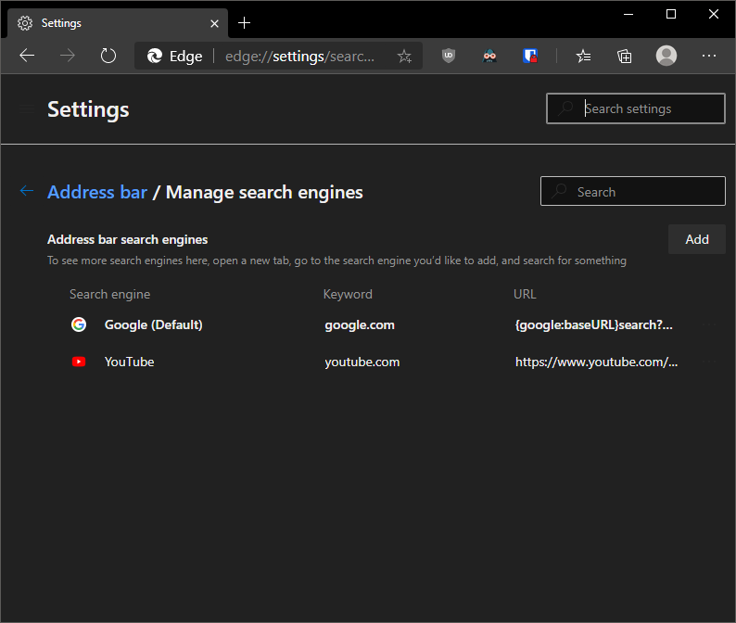Open the masked face extension icon
Viewport: 736px width, 623px height.
click(489, 56)
